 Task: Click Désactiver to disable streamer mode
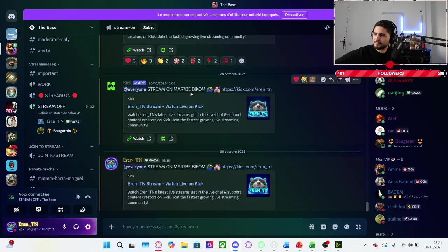294,15
